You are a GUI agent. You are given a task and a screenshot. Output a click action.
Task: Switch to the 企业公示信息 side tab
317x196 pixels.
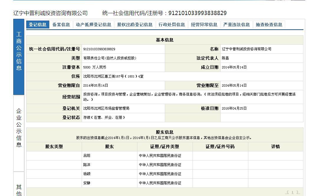(x=19, y=133)
